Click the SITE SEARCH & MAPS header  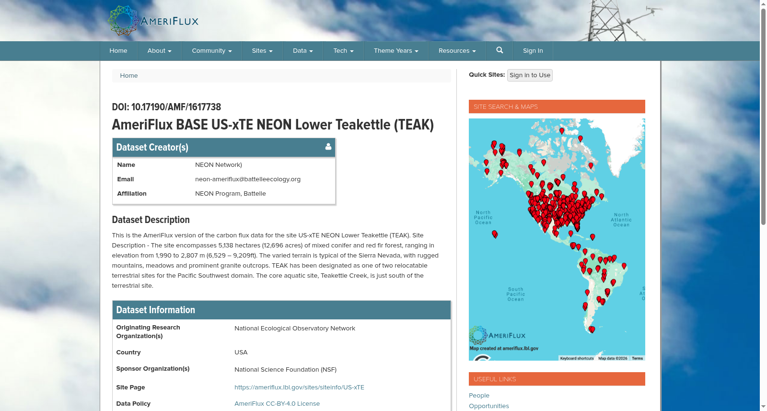click(x=557, y=106)
